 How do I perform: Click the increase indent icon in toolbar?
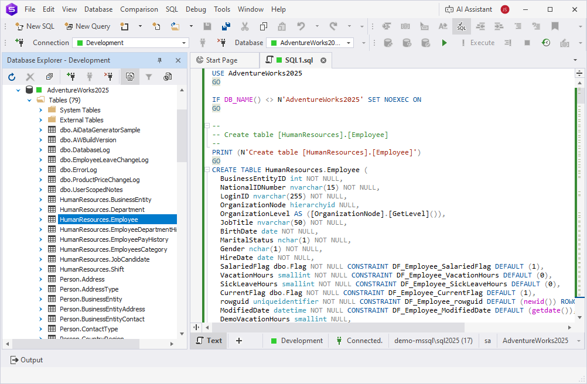pyautogui.click(x=499, y=26)
